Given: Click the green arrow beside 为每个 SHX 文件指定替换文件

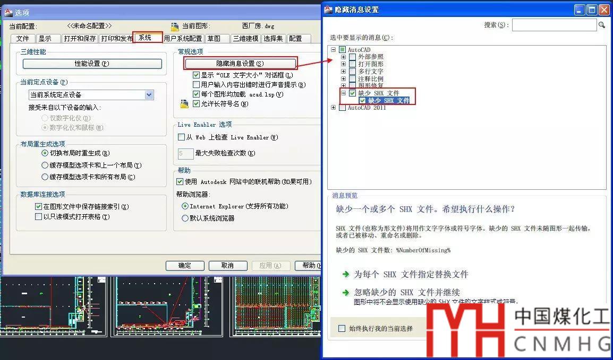Looking at the screenshot, I should (346, 274).
